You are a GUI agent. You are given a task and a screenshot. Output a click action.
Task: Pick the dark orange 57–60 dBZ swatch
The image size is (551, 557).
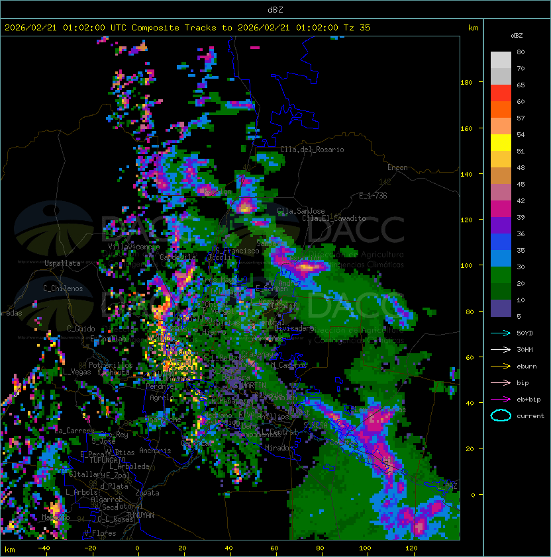tap(501, 109)
